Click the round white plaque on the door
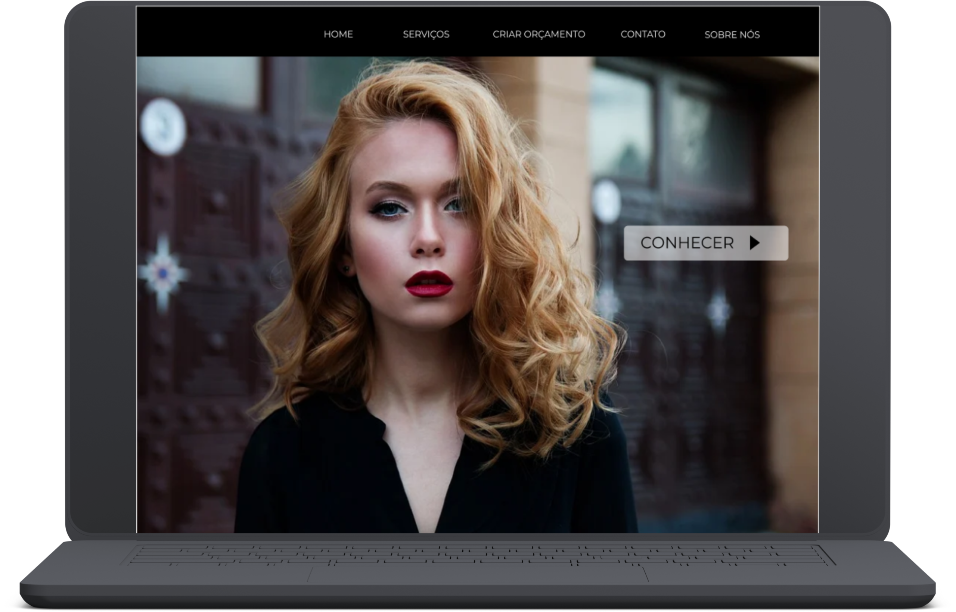Screen dimensions: 956x612 coord(163,127)
